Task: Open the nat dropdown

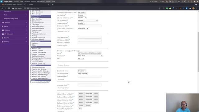Action: (81, 58)
